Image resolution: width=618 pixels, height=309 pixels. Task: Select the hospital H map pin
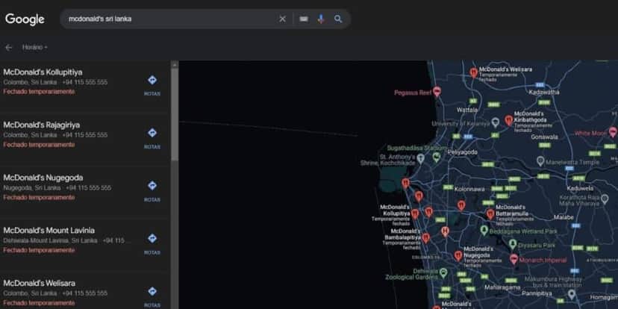(446, 231)
